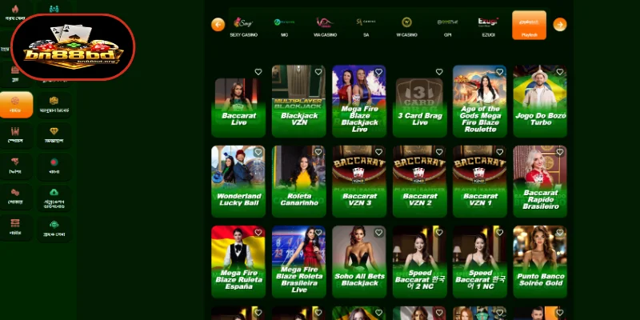Launch Speed Baccarat 2 NC table
The width and height of the screenshot is (640, 320).
[419, 262]
